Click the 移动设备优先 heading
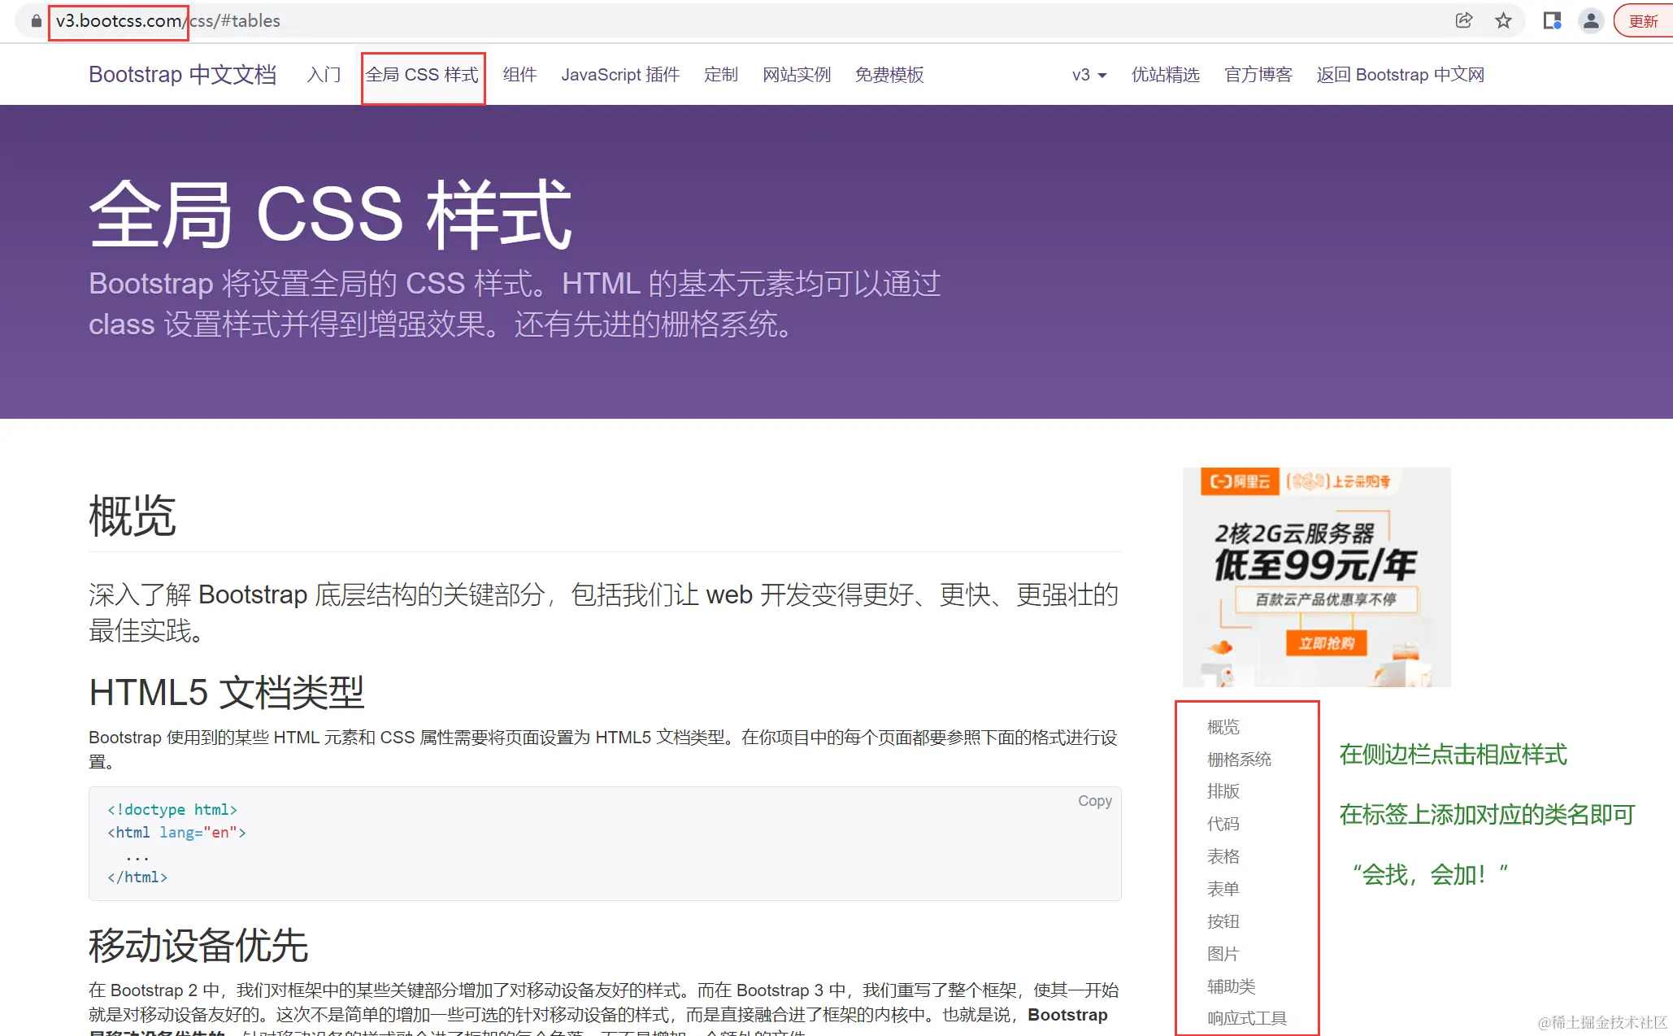 tap(198, 946)
